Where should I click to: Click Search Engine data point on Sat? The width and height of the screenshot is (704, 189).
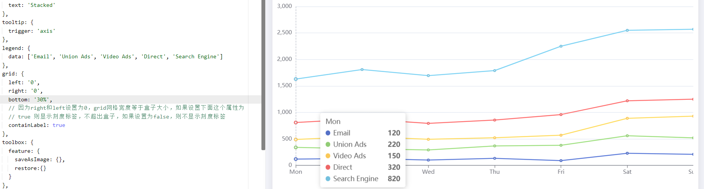pos(627,30)
